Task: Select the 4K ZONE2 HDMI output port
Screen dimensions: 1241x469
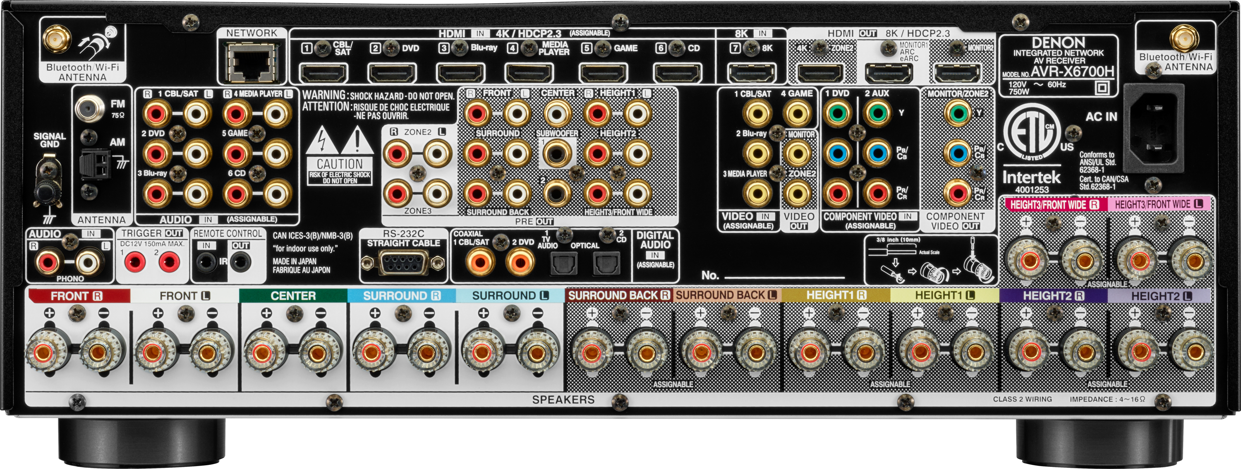Action: coord(820,73)
